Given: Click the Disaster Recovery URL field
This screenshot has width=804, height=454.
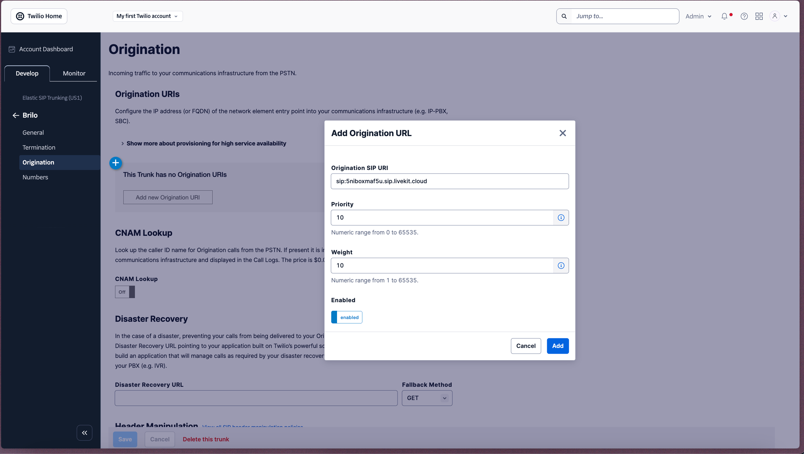Looking at the screenshot, I should tap(256, 398).
